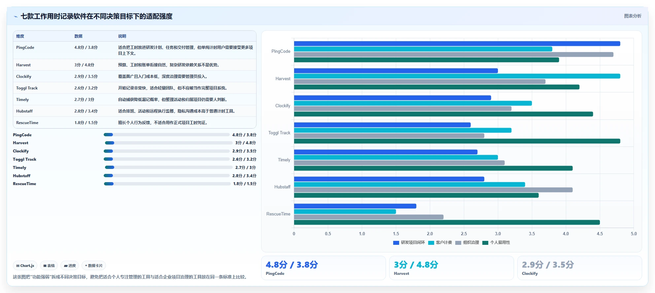655x293 pixels.
Task: Click the table description starting with 预算、工时和账单
Action: (x=169, y=65)
